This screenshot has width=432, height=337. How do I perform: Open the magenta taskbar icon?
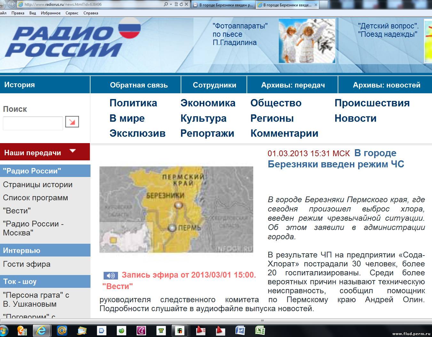pos(141,331)
